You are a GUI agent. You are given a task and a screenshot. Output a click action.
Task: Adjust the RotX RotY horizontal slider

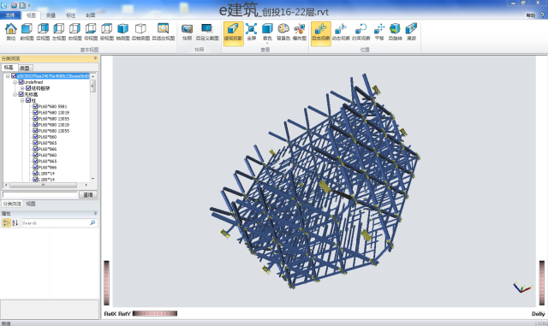pos(155,313)
